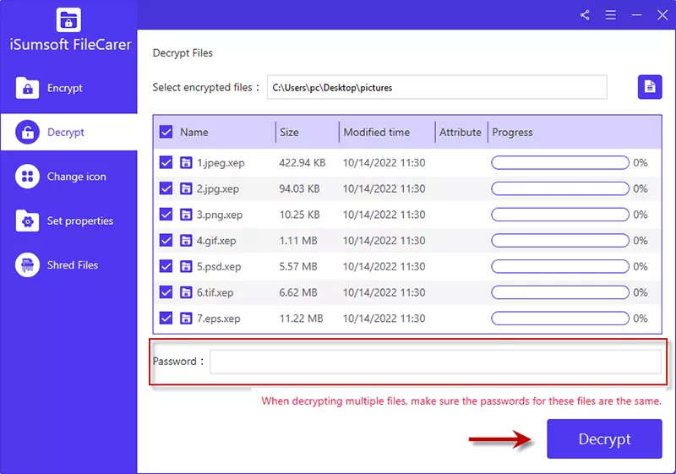Click size value 422.94 KB
The image size is (676, 474).
coord(303,163)
